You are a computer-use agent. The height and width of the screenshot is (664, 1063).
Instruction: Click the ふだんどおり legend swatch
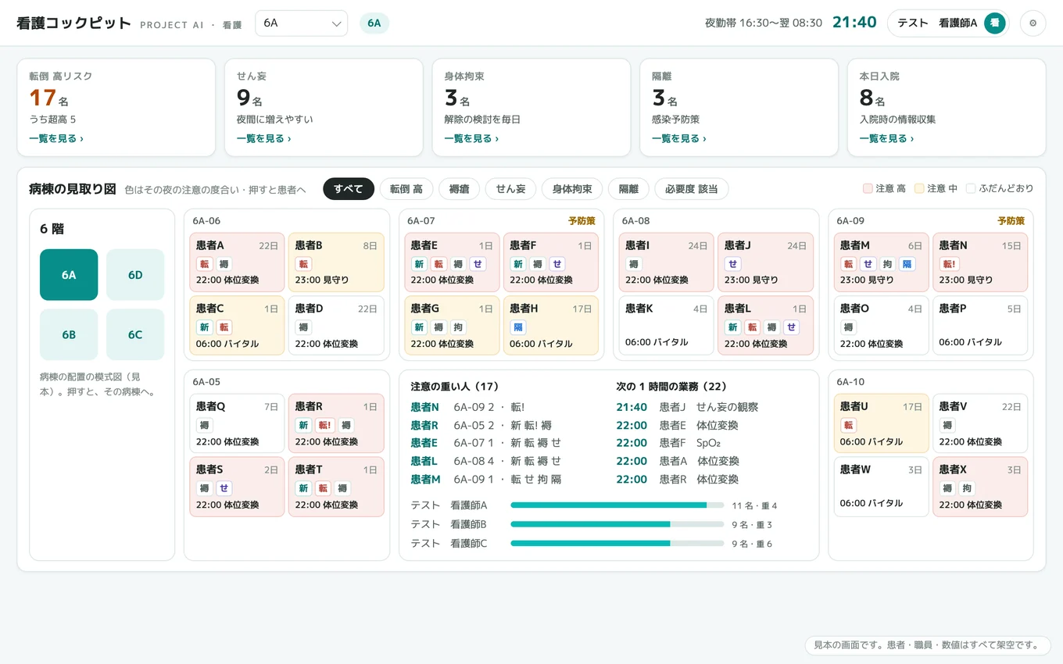point(971,188)
